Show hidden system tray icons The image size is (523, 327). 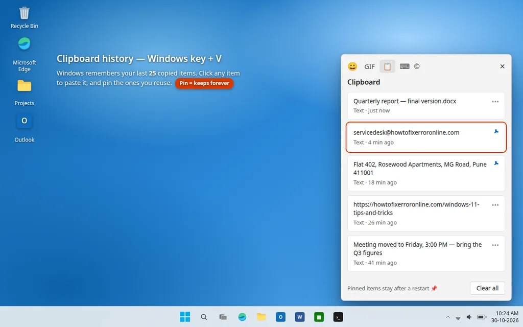tap(448, 317)
